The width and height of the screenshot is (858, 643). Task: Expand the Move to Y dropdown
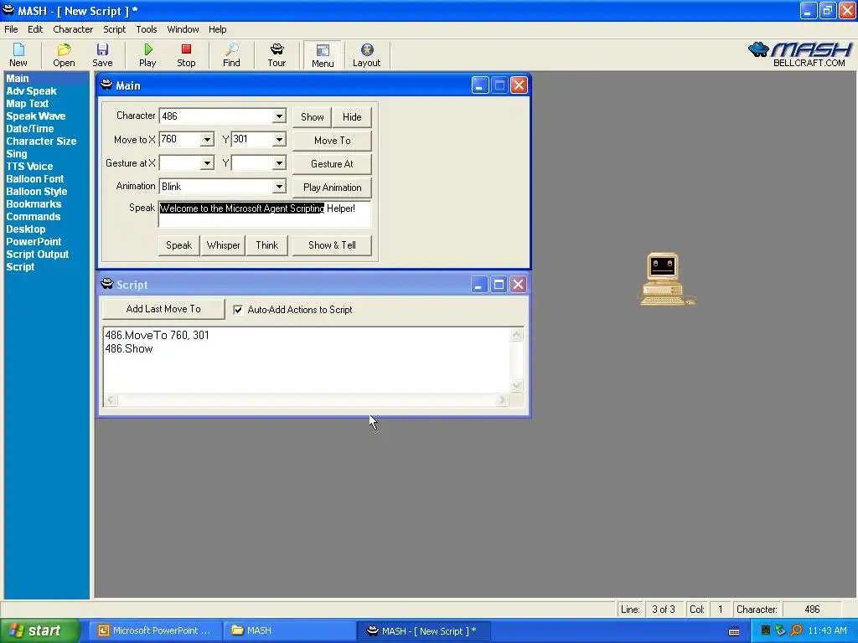(x=279, y=140)
